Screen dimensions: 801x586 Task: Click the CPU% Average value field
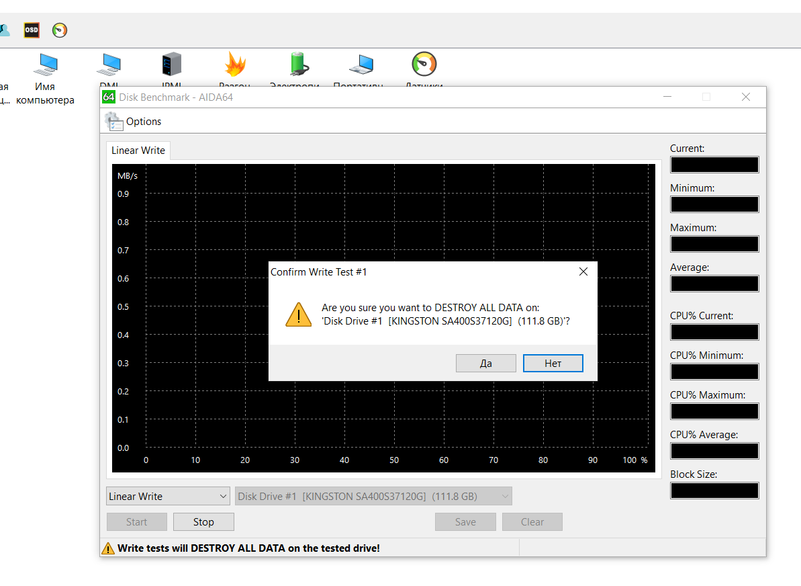714,451
